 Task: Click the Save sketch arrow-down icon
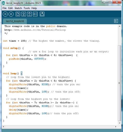pyautogui.click(x=29, y=14)
